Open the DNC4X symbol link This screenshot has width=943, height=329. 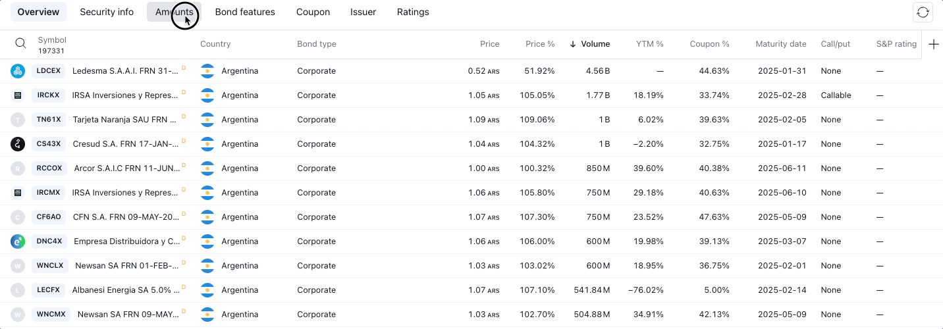49,241
